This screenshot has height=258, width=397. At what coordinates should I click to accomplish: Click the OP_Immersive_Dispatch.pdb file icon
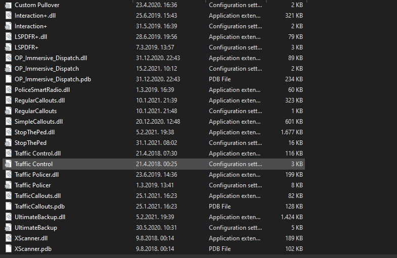pyautogui.click(x=9, y=79)
